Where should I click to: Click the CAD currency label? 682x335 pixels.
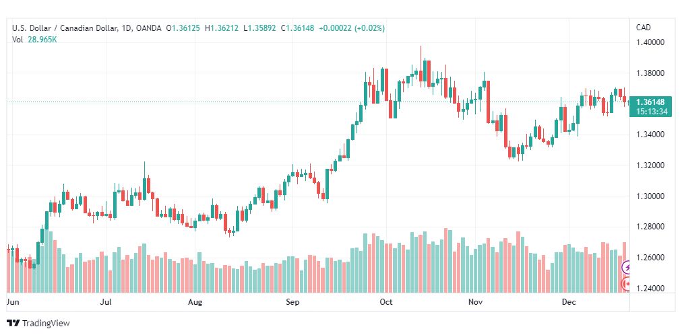point(643,28)
